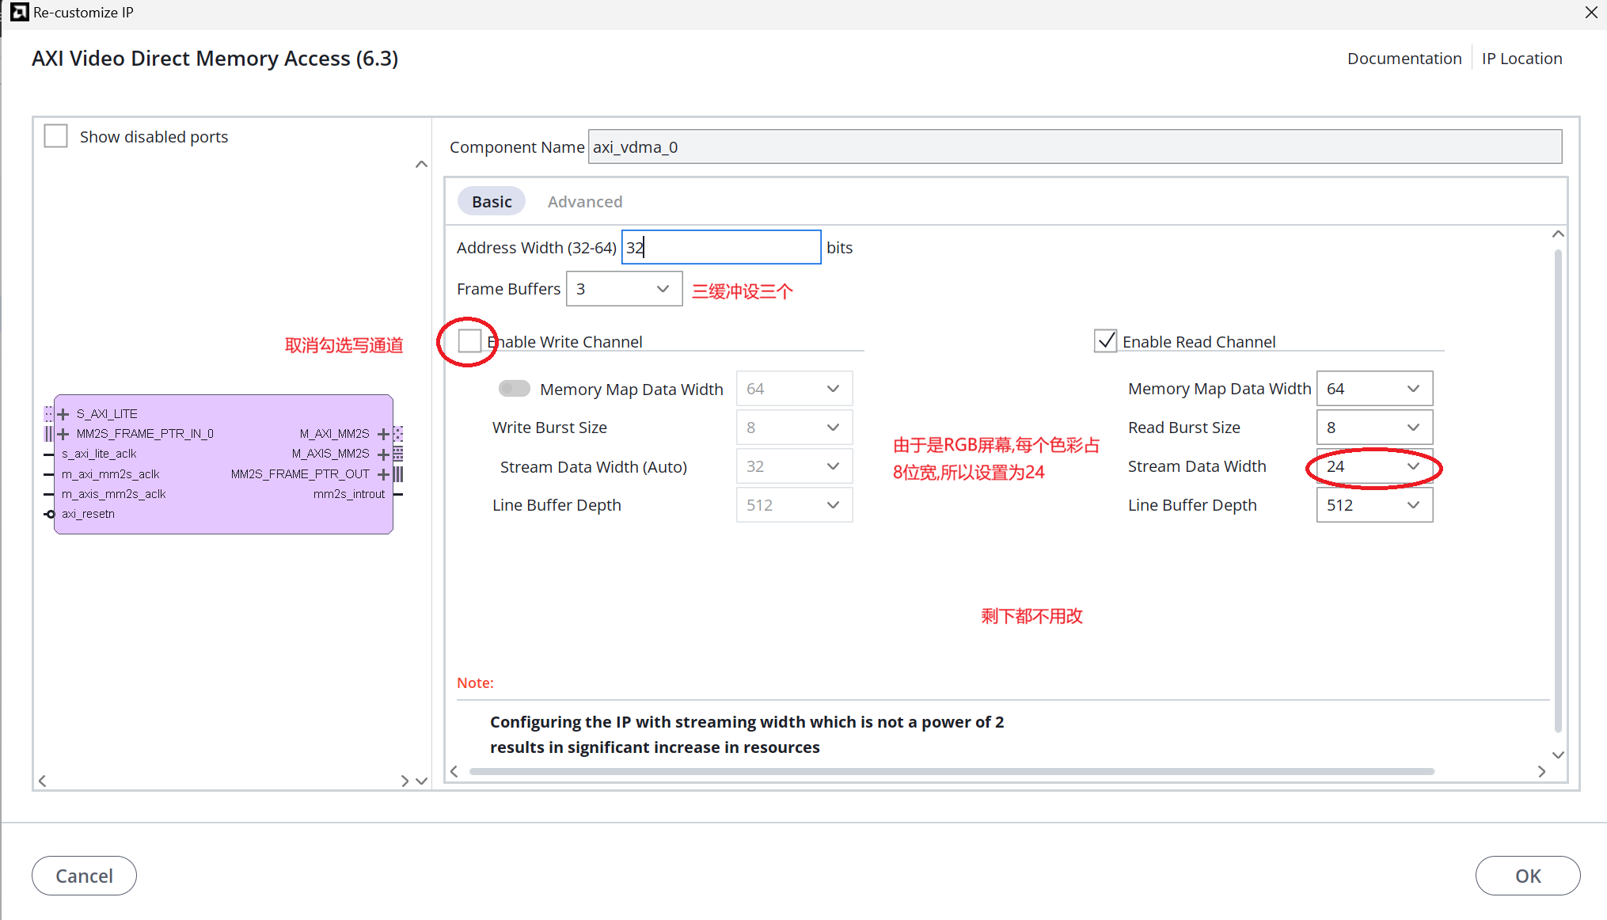Screen dimensions: 1607x920
Task: Select the s_axi_lite_aclk port label
Action: (x=99, y=454)
